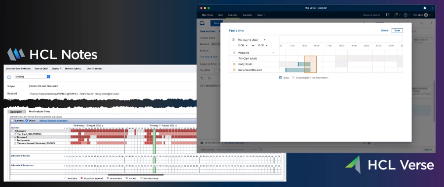Select the Summary radio button

12,121
